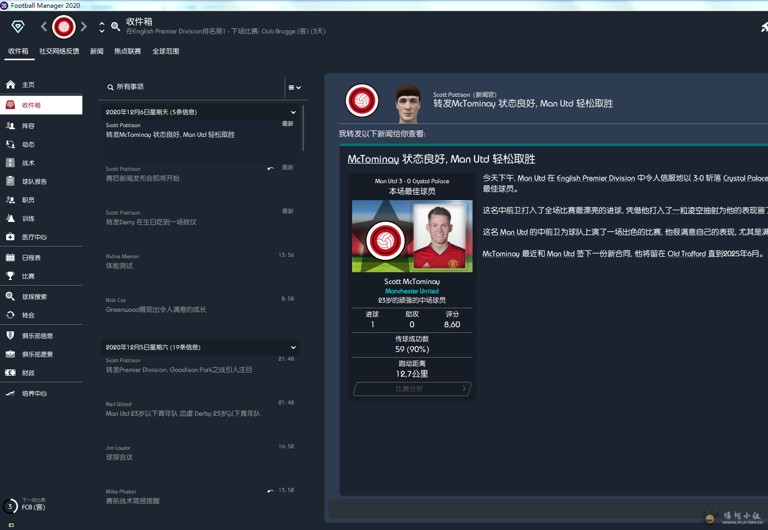Open 比赛 competitions trophy item

pyautogui.click(x=41, y=276)
